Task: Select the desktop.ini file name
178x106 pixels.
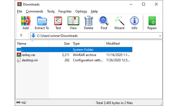Action: [x=30, y=60]
